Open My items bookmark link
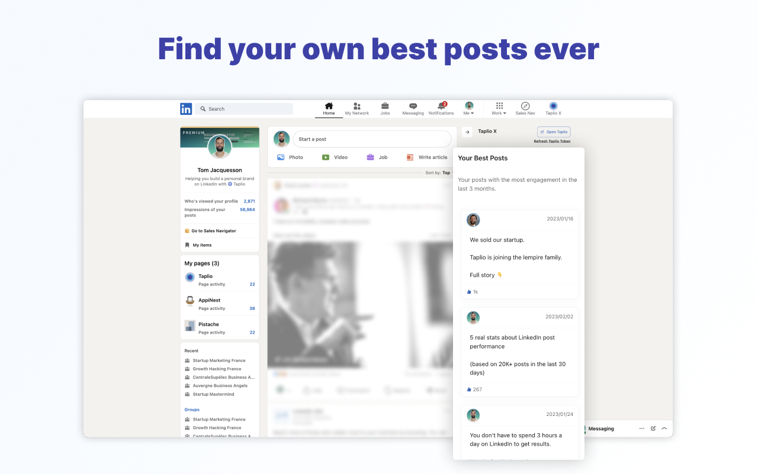 (198, 245)
